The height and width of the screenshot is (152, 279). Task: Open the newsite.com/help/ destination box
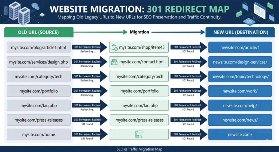240,106
